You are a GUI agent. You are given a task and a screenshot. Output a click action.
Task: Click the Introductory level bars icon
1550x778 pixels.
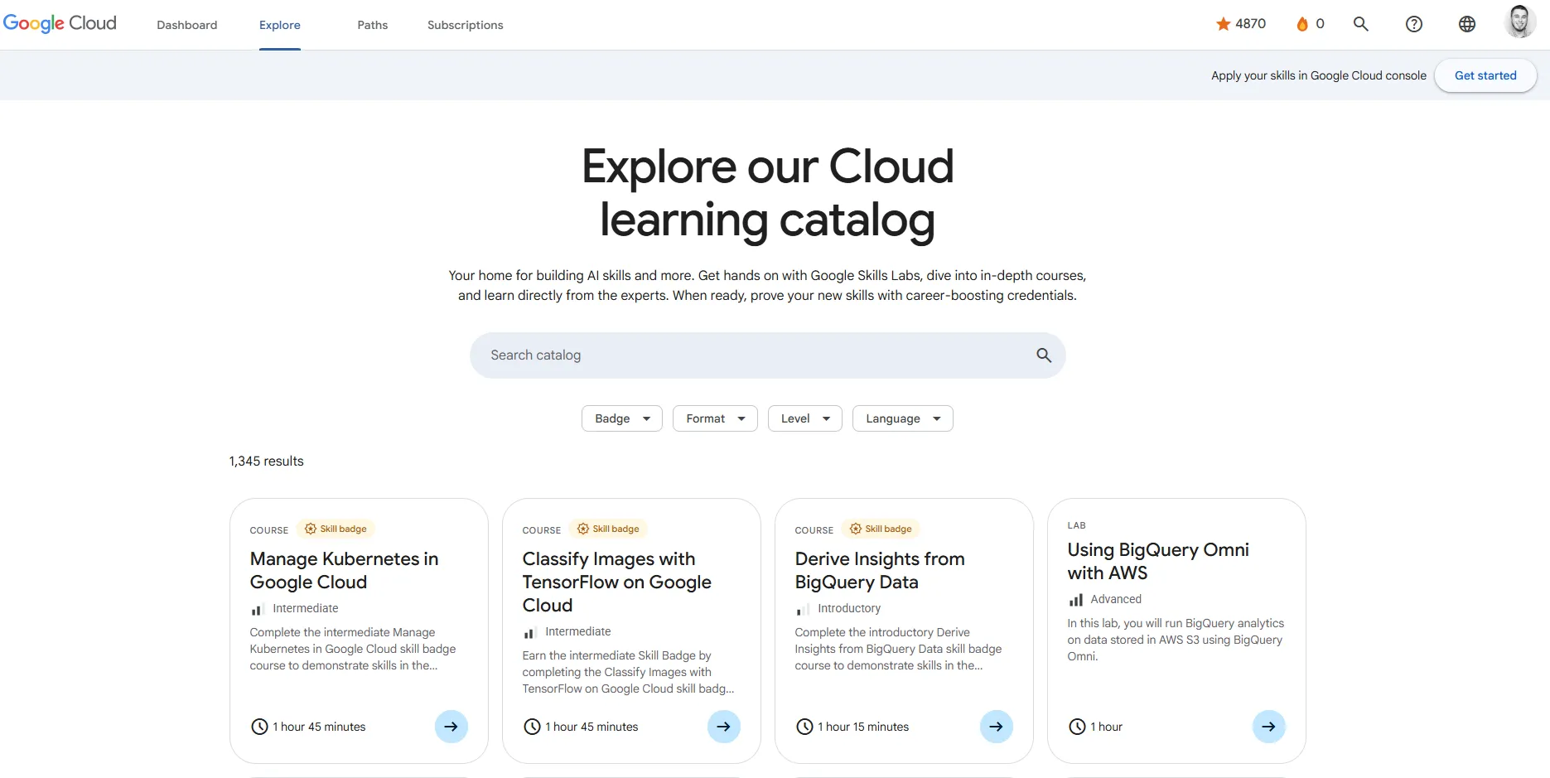coord(803,610)
